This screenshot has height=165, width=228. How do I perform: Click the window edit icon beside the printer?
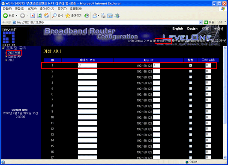[x=110, y=15]
